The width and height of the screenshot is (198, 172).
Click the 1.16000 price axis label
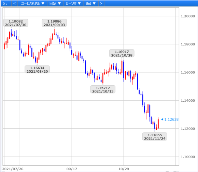point(188,72)
